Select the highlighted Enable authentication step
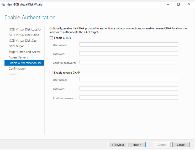 [x=24, y=63]
